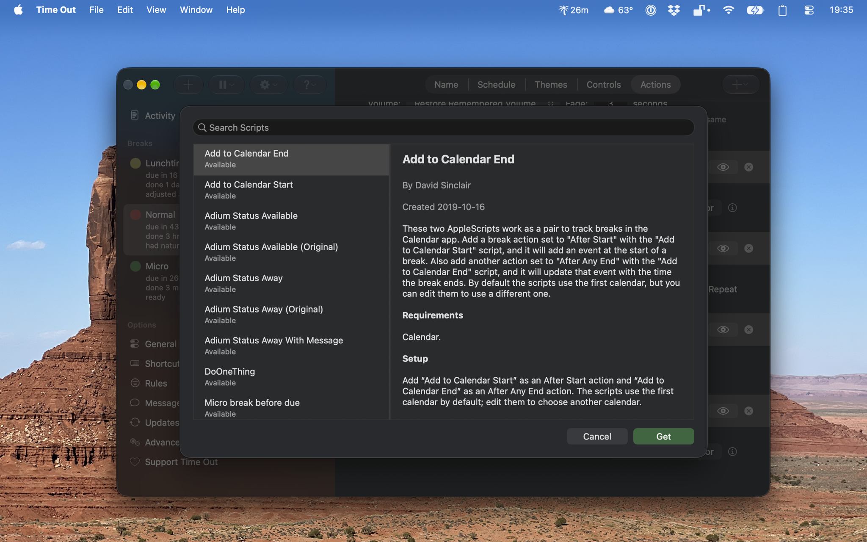Open the View menu
867x542 pixels.
(x=156, y=10)
